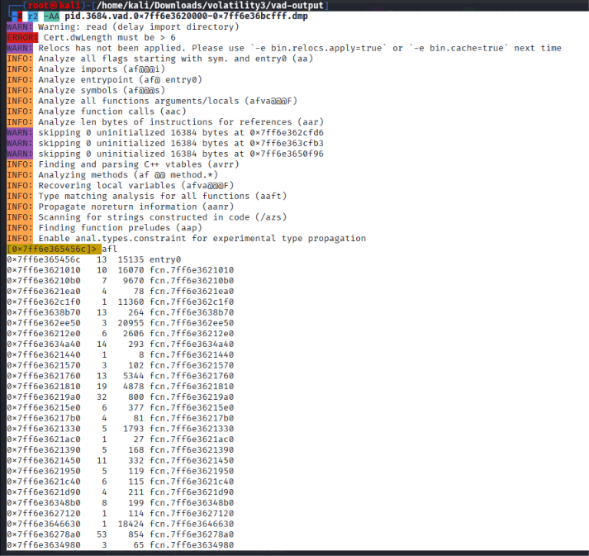Click 'Analyze imports (af@@@i)' line
Viewport: 589px width, 556px height.
click(x=102, y=69)
